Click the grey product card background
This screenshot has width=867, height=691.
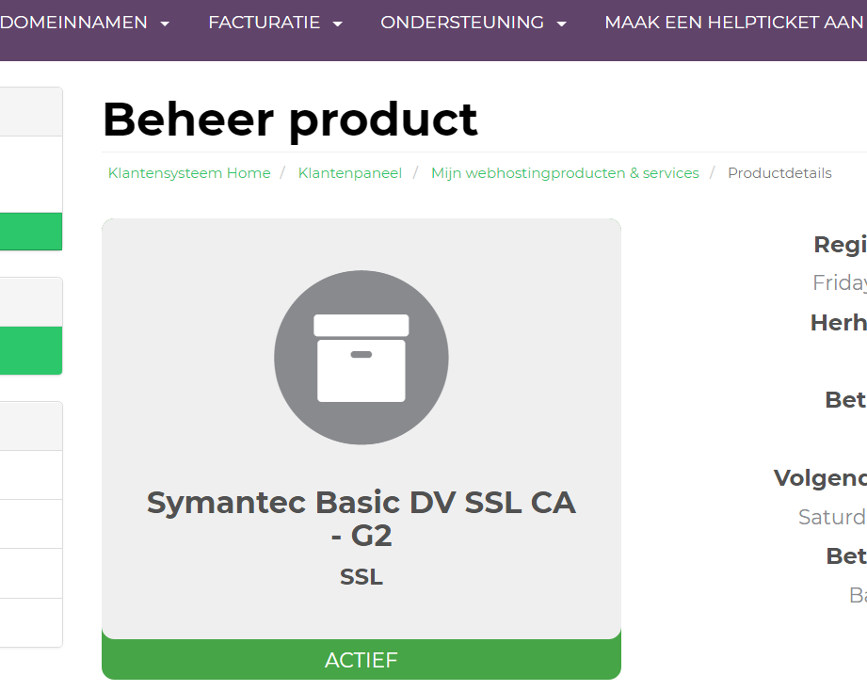[188, 282]
